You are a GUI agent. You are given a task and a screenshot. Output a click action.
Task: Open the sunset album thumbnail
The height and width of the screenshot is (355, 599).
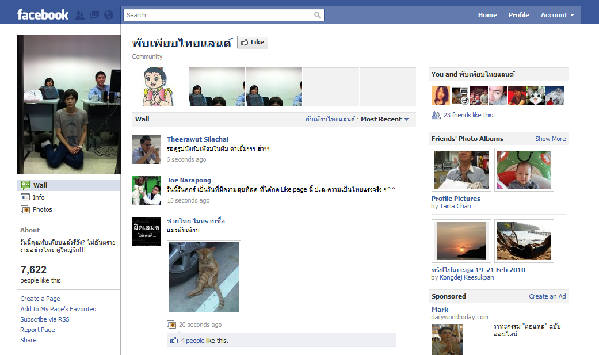tap(461, 241)
